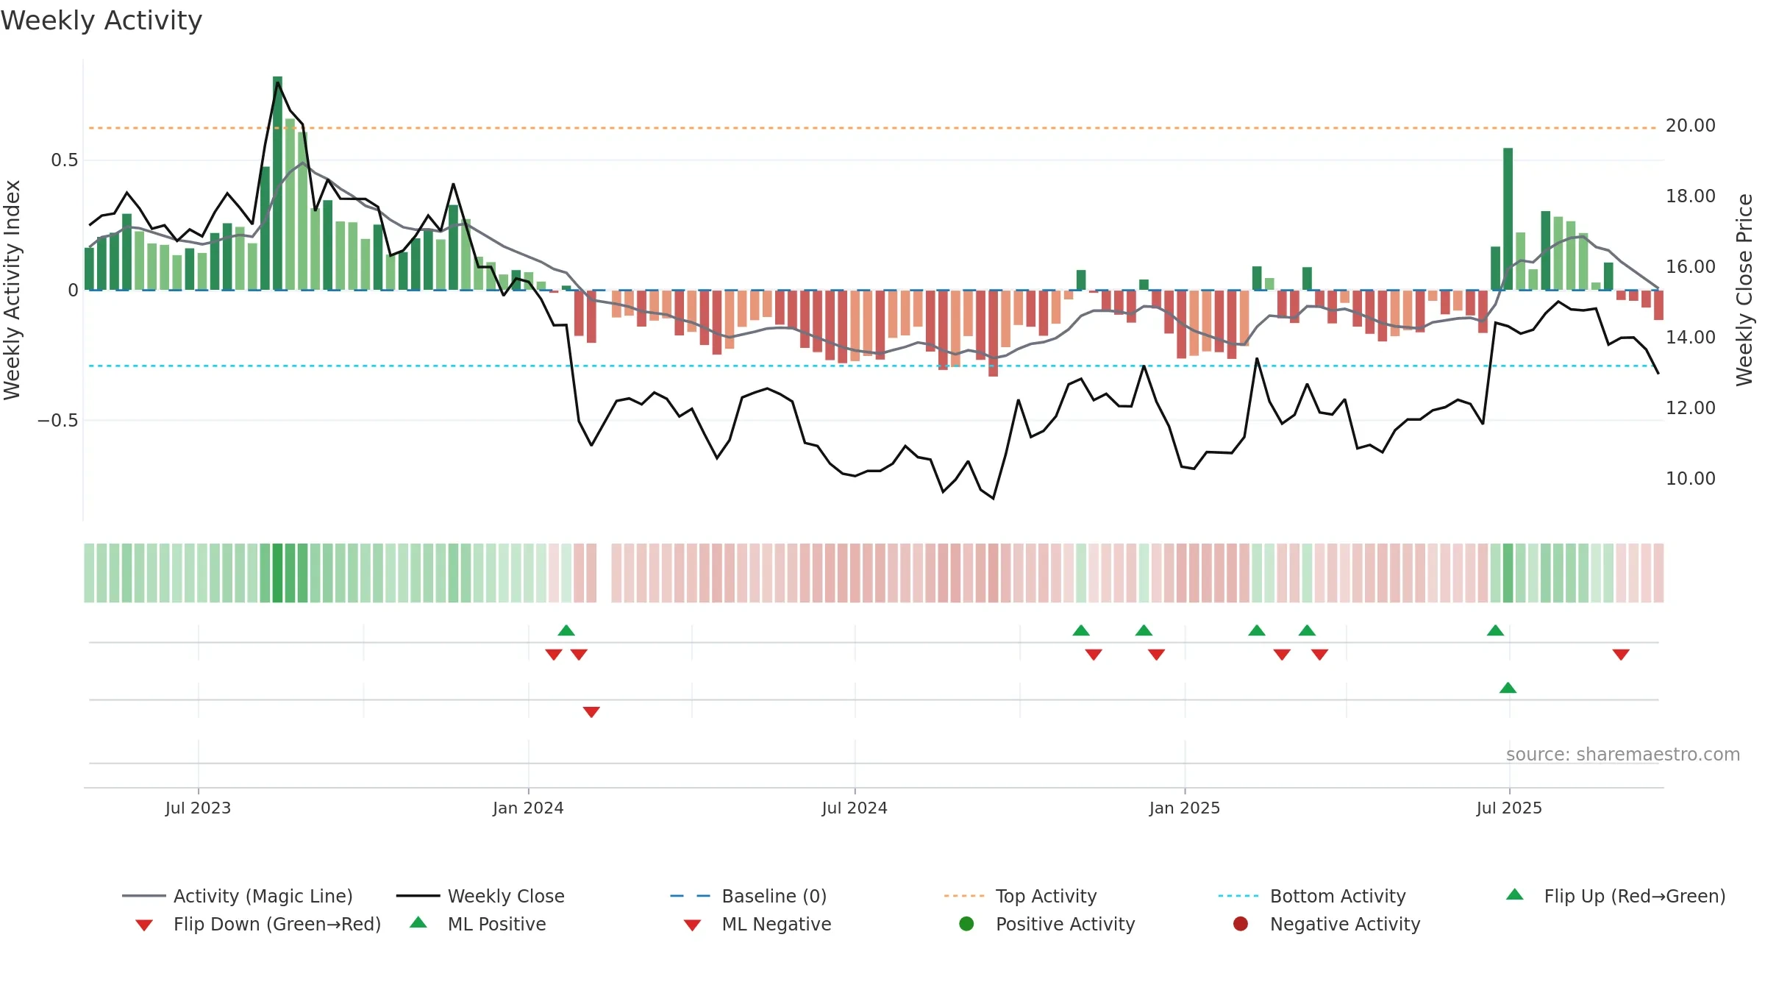
Task: Click the green ML Positive triangle near Jul 2025
Action: pyautogui.click(x=1508, y=688)
